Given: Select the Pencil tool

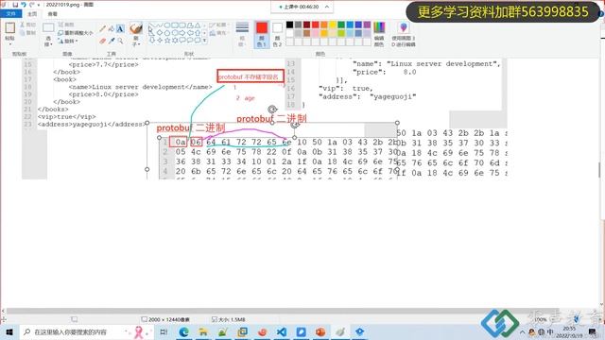Looking at the screenshot, I should (103, 29).
